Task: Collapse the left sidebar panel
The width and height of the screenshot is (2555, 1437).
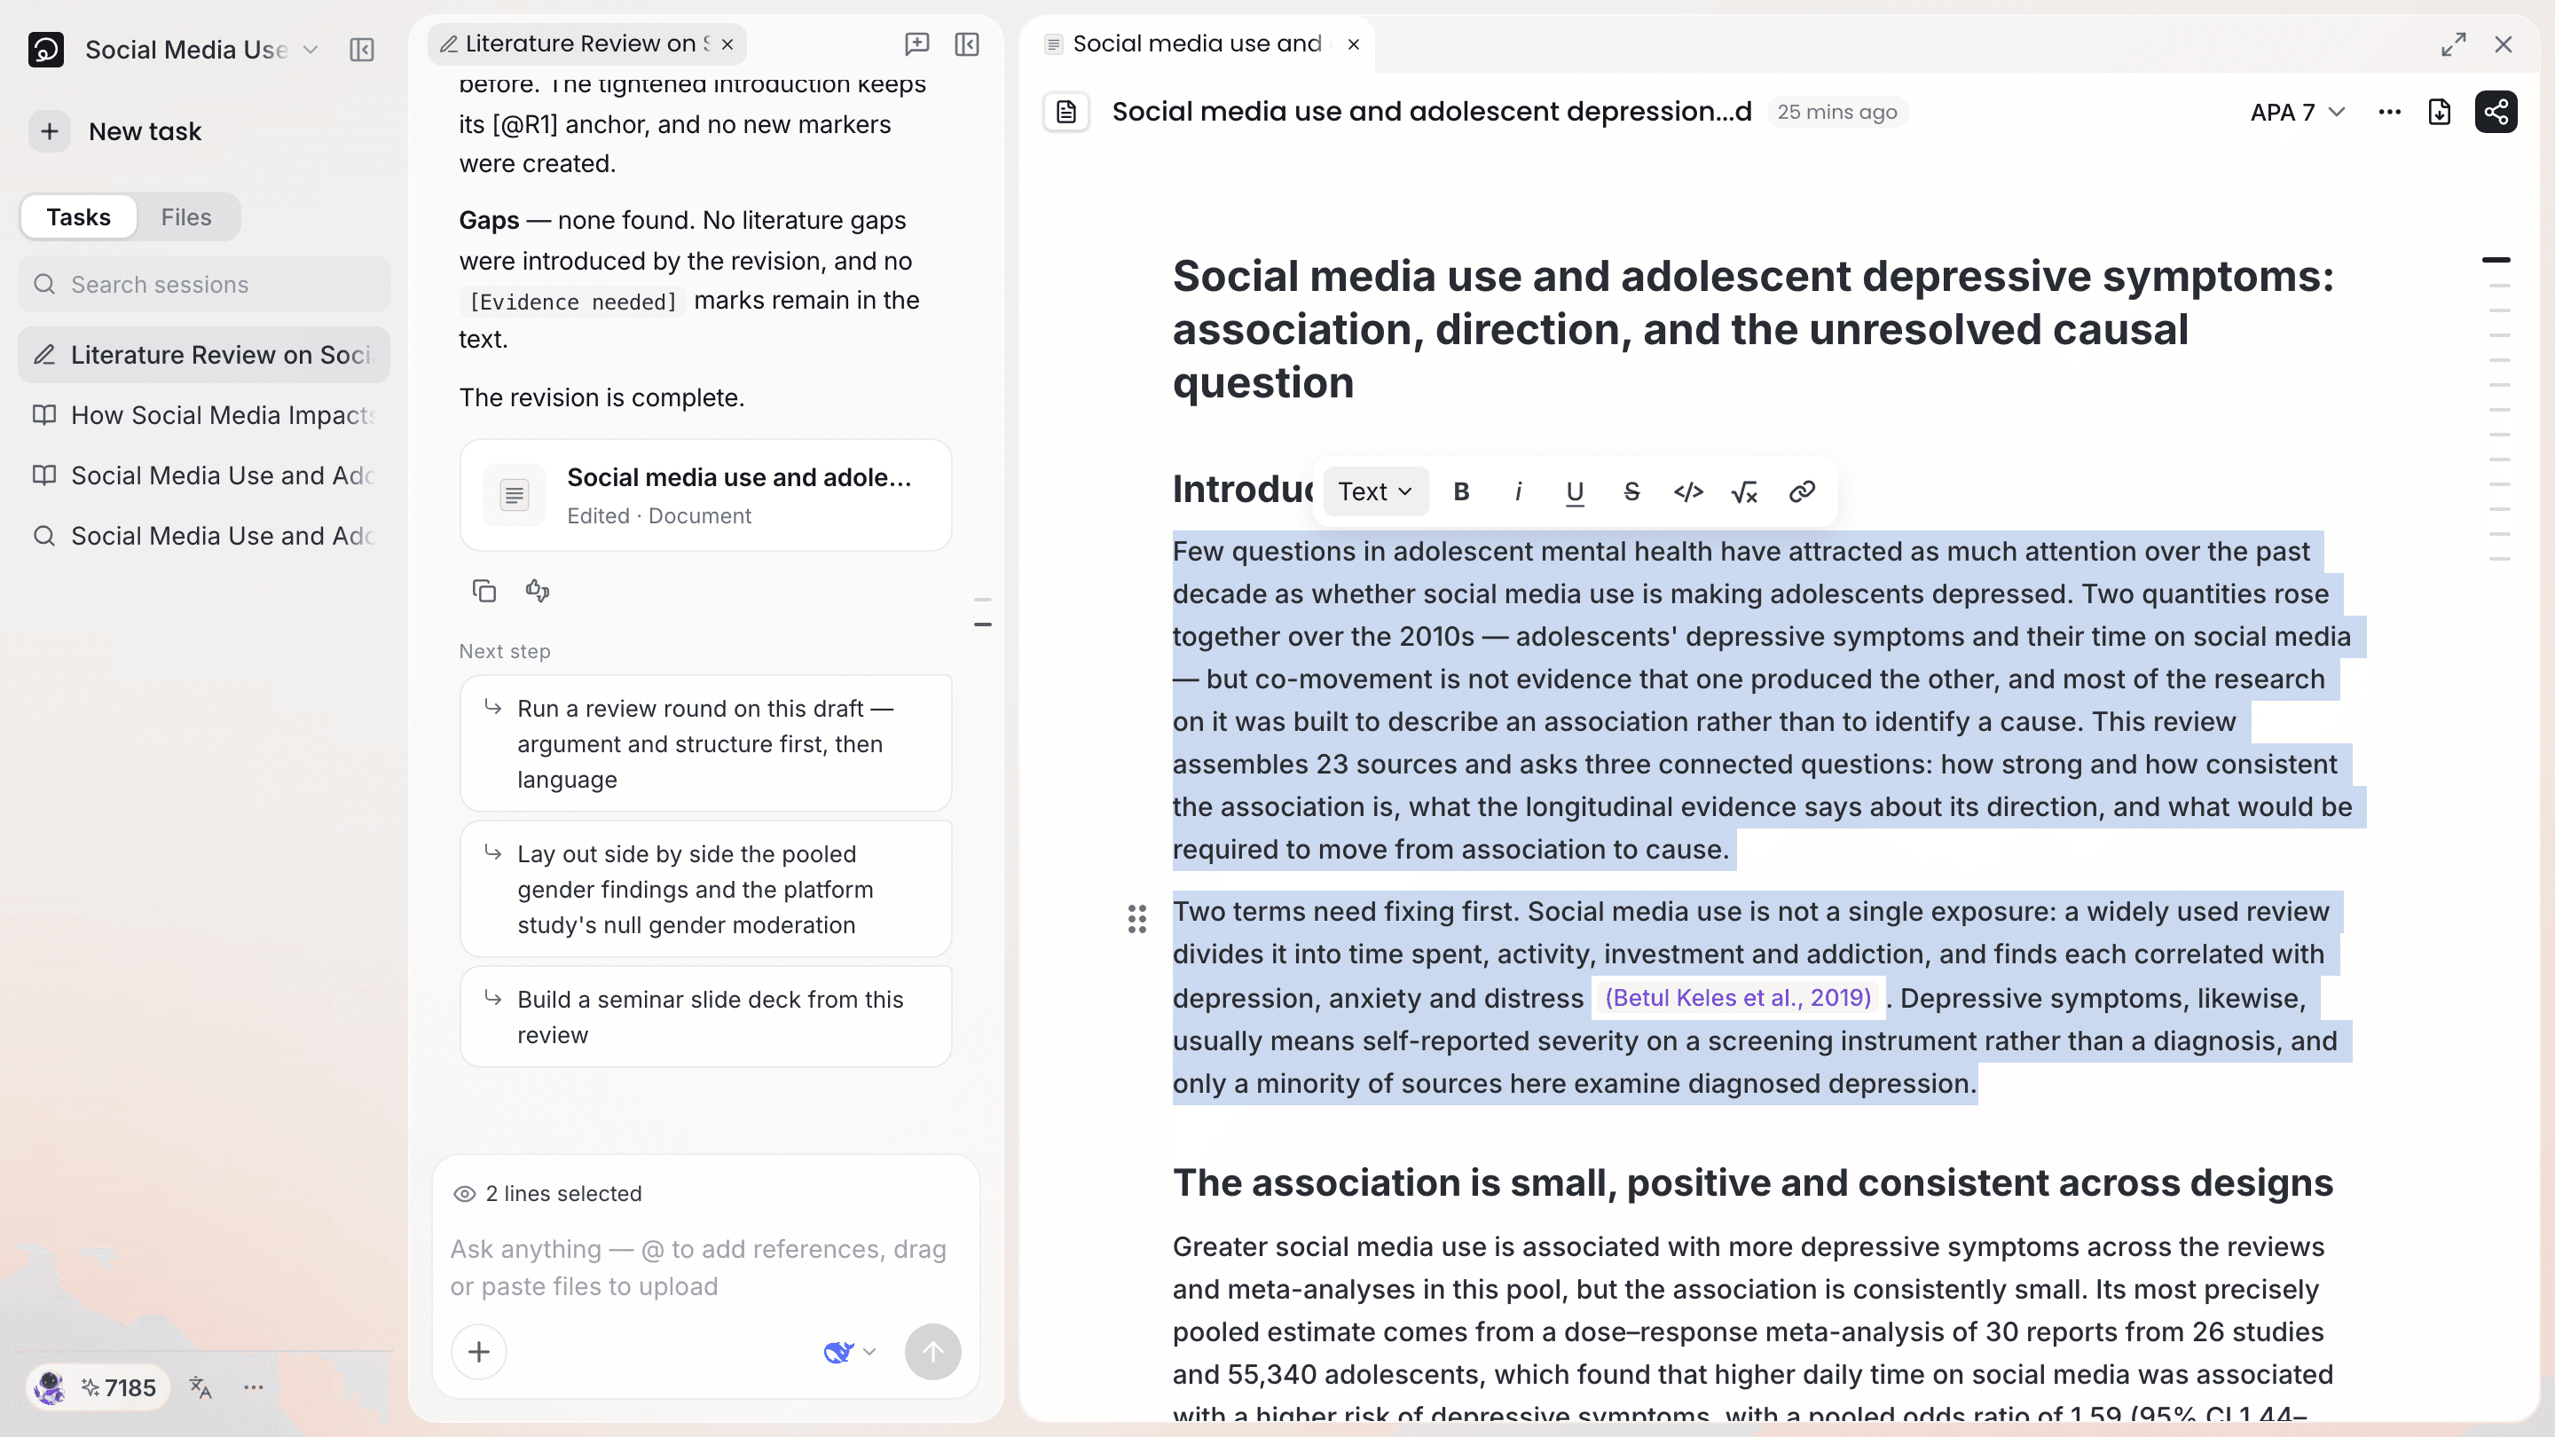Action: (362, 50)
